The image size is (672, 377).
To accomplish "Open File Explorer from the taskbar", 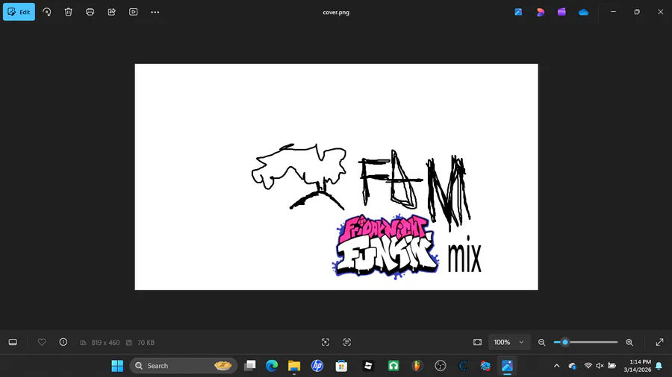I will point(294,366).
